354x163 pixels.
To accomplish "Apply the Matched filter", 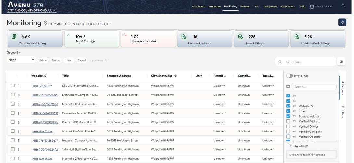I will coord(43,60).
